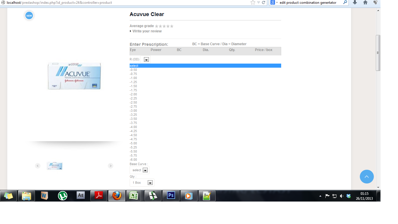Open the volume control in system tray
The height and width of the screenshot is (224, 398).
341,196
